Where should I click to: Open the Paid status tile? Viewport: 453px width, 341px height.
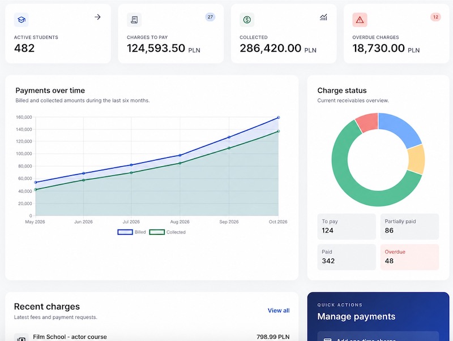347,257
